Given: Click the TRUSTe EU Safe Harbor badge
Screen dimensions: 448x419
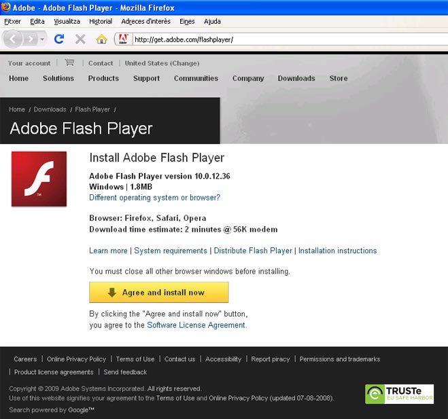Looking at the screenshot, I should pyautogui.click(x=400, y=394).
